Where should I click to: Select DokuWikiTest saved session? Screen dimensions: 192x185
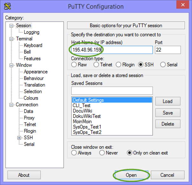(x=112, y=116)
